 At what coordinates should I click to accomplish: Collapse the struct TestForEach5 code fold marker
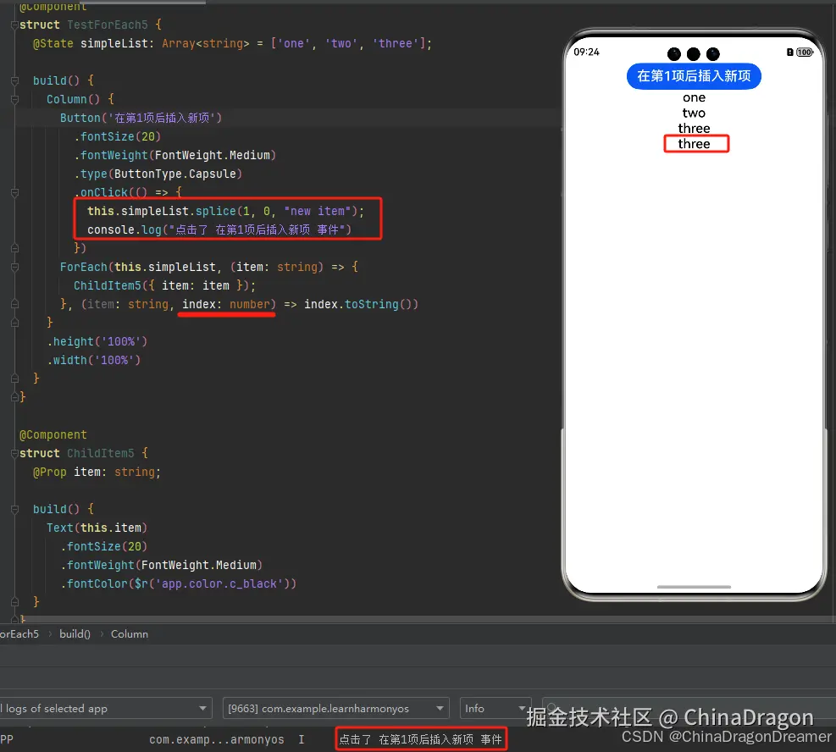click(x=14, y=25)
